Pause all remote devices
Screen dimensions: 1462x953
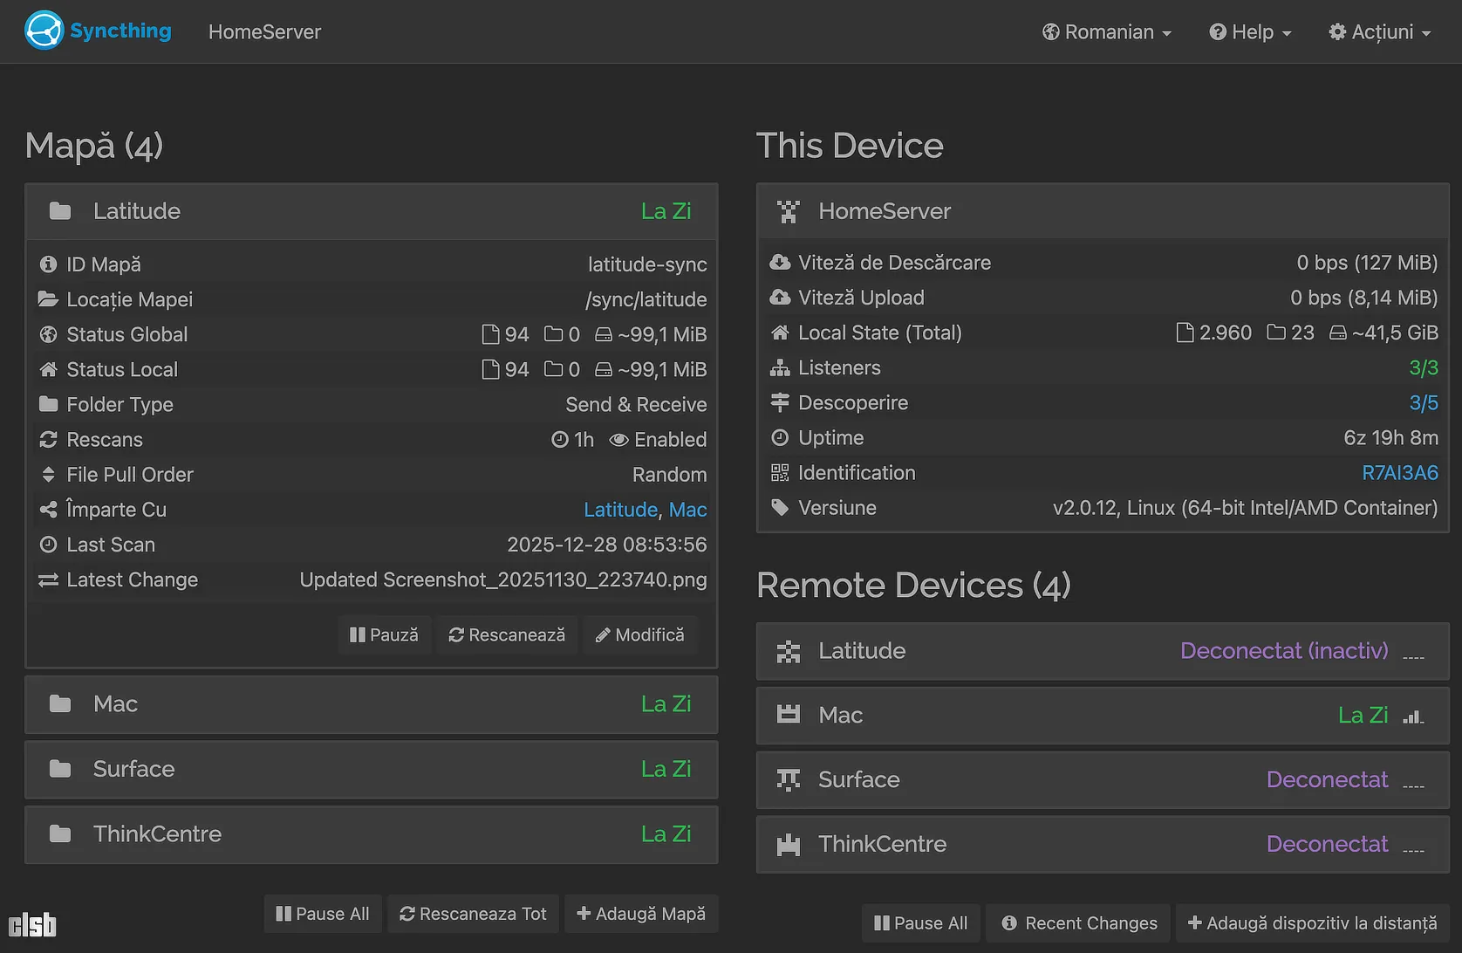pos(920,923)
